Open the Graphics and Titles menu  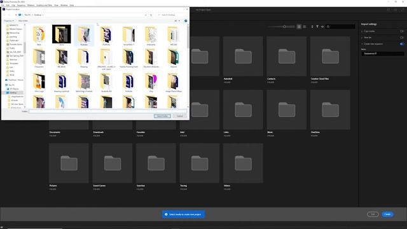(44, 5)
